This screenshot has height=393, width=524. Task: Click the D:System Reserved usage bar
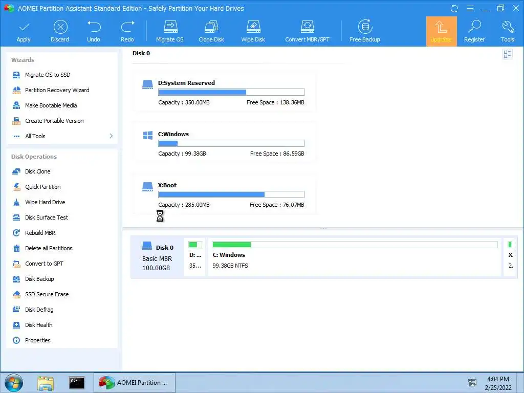point(231,92)
